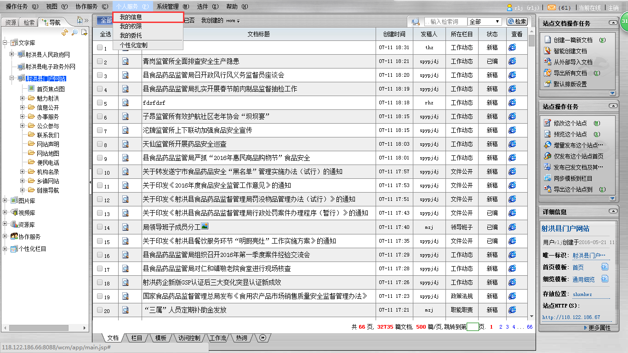This screenshot has height=353, width=628.
Task: Open the mail inbox envelope icon
Action: point(552,7)
